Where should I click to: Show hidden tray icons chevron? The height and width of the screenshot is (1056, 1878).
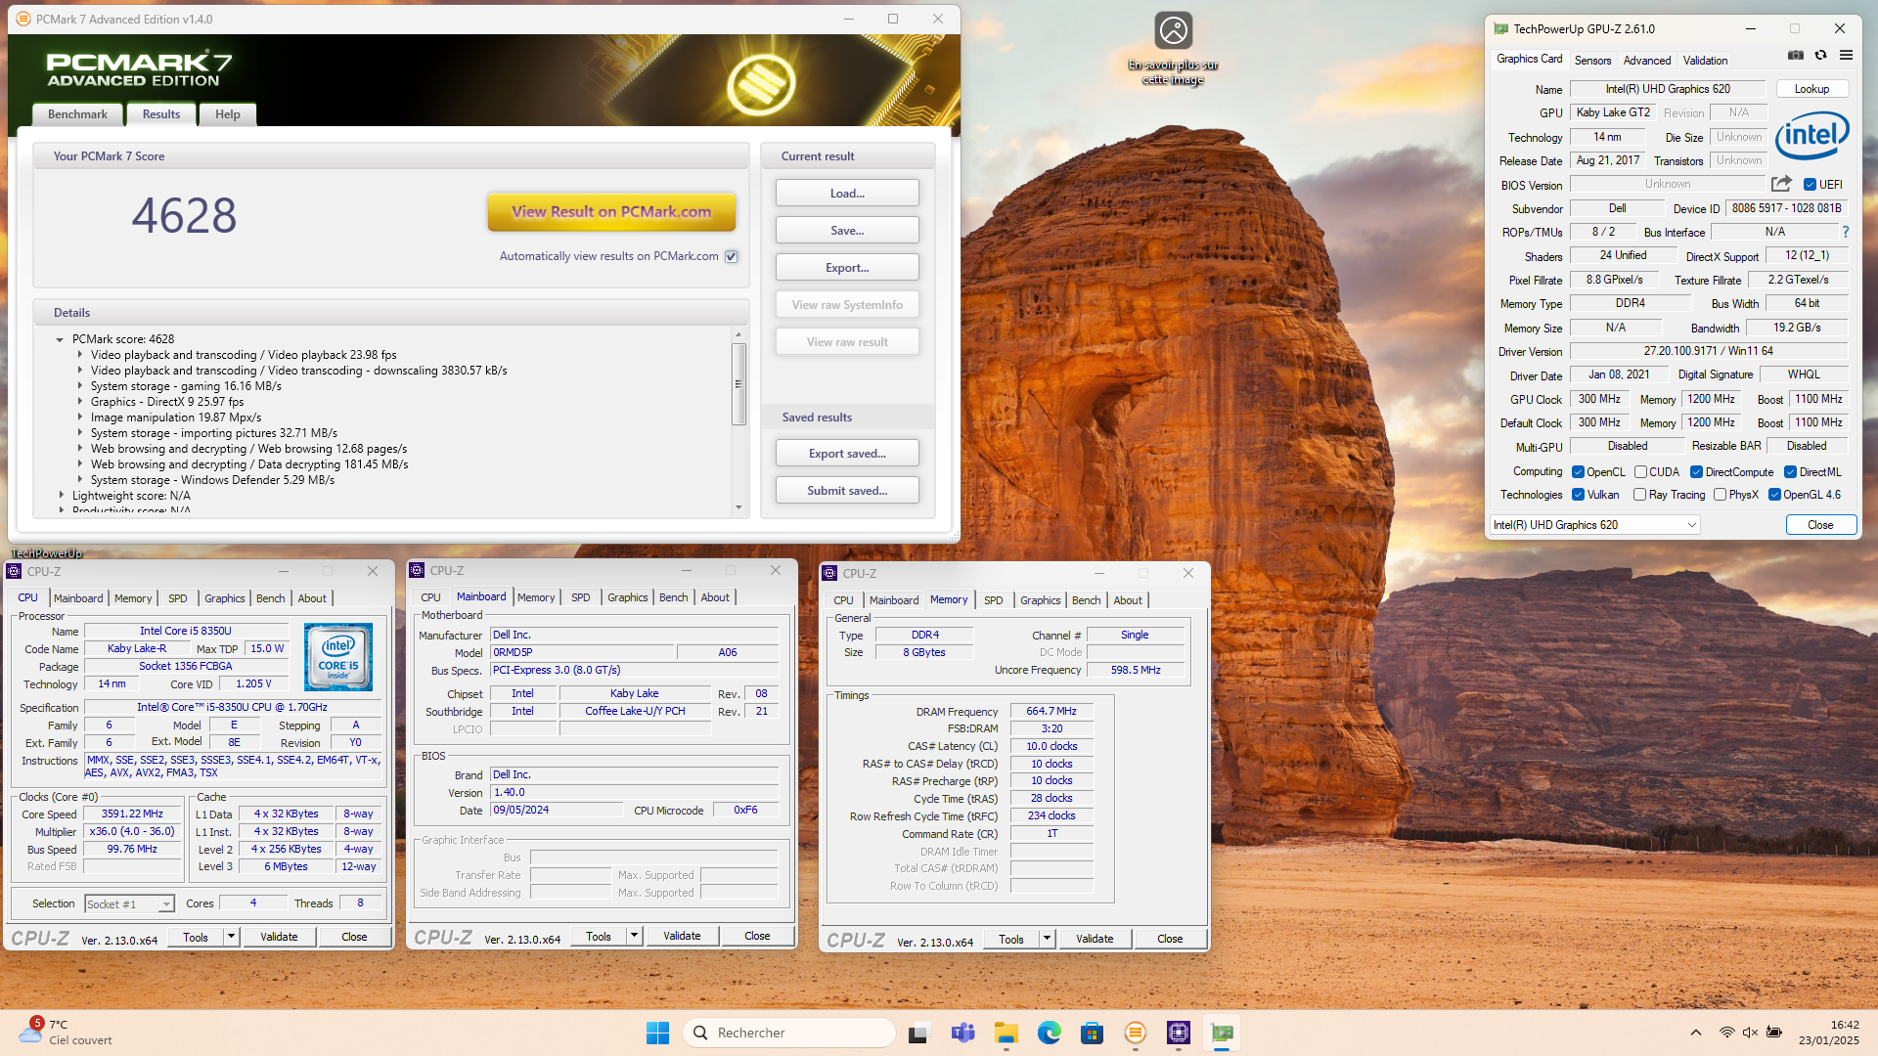(1696, 1033)
